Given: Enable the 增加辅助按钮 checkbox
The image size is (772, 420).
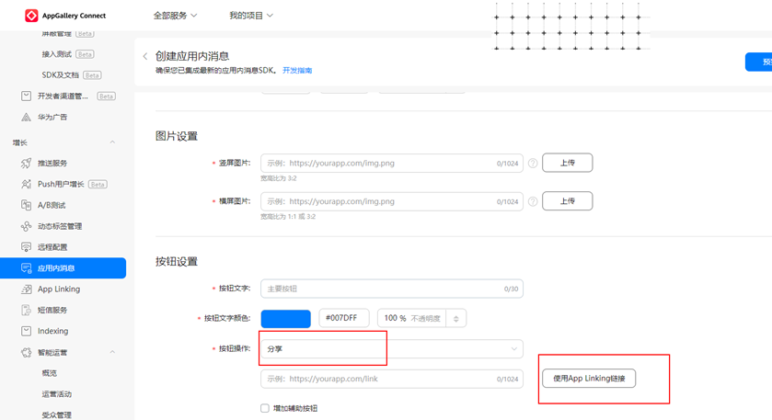Looking at the screenshot, I should (x=265, y=408).
